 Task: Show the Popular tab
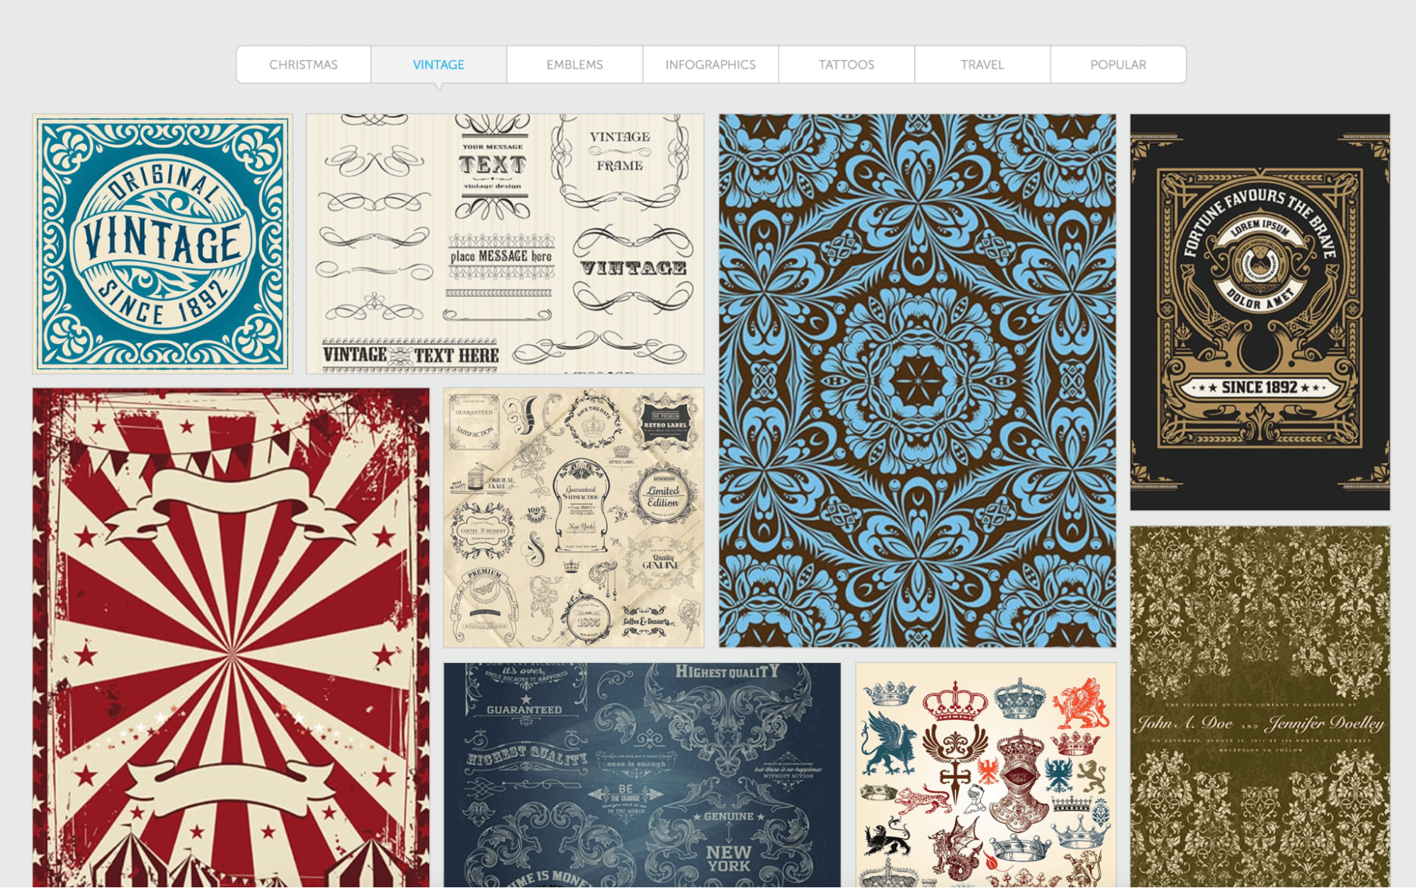click(x=1118, y=64)
